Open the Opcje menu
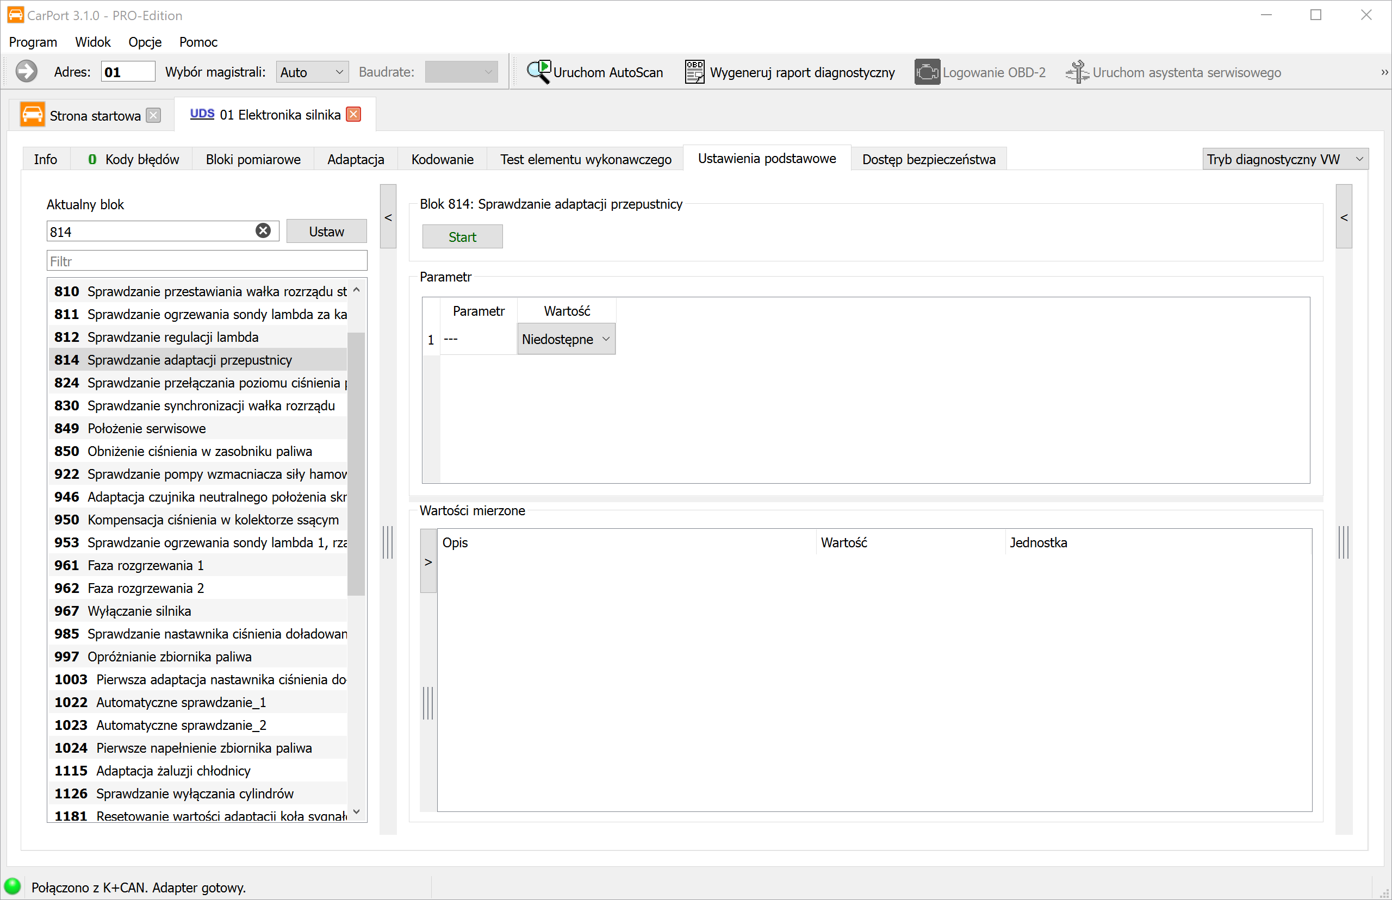Image resolution: width=1392 pixels, height=900 pixels. (x=145, y=42)
